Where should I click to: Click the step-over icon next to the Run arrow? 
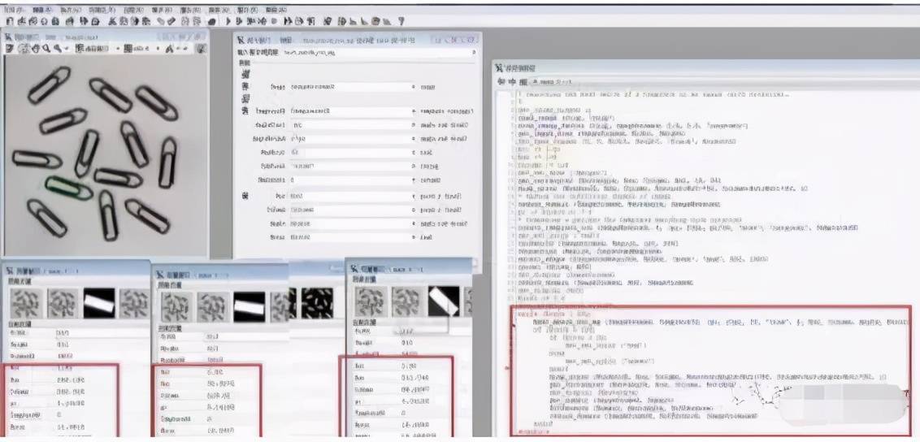241,21
